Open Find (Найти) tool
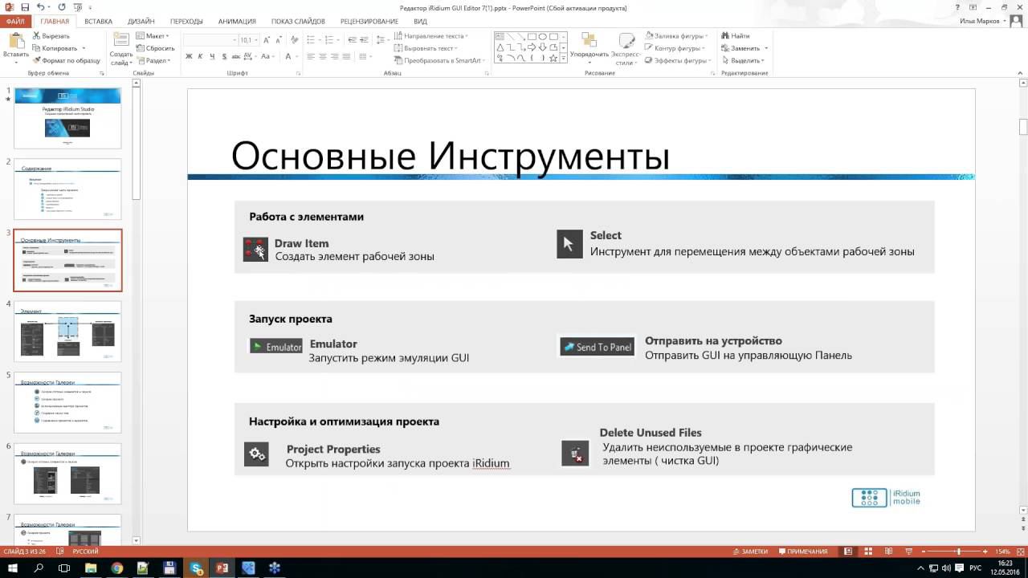Screen dimensions: 1028x578 click(x=736, y=36)
